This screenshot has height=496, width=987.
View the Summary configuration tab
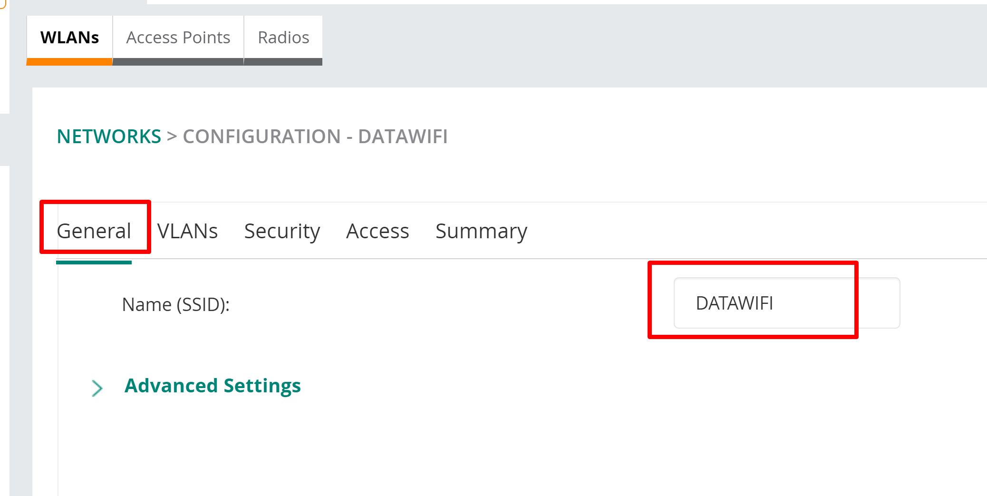pyautogui.click(x=481, y=231)
